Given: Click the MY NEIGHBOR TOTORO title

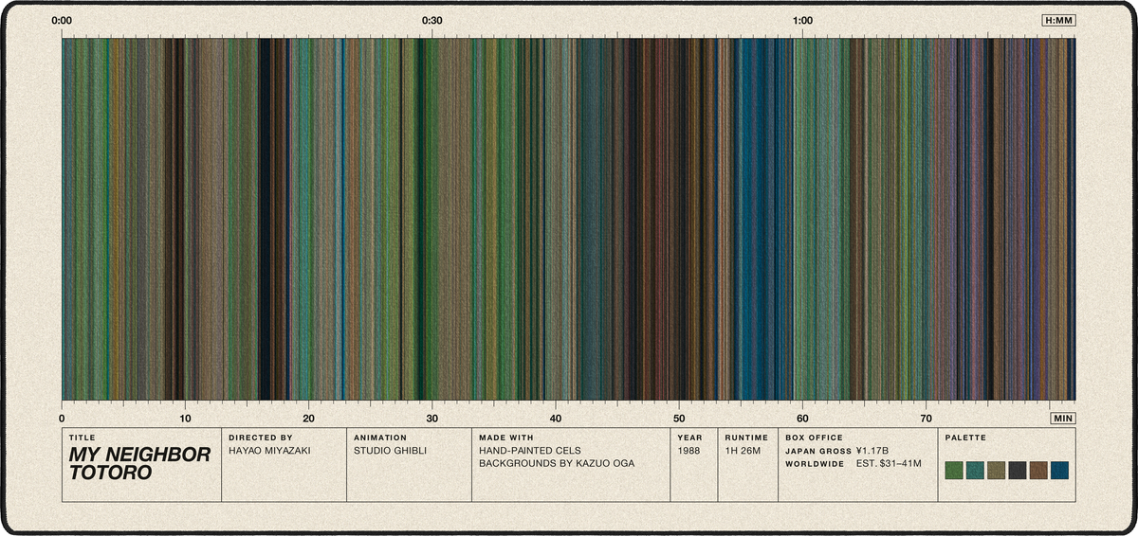Looking at the screenshot, I should point(139,463).
